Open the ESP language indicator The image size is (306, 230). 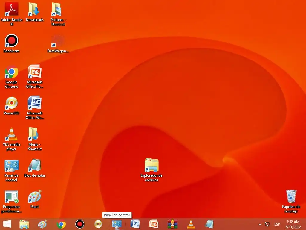tap(277, 224)
